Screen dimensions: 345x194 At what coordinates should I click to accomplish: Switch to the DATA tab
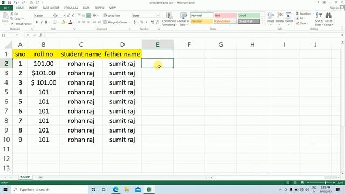pyautogui.click(x=86, y=8)
